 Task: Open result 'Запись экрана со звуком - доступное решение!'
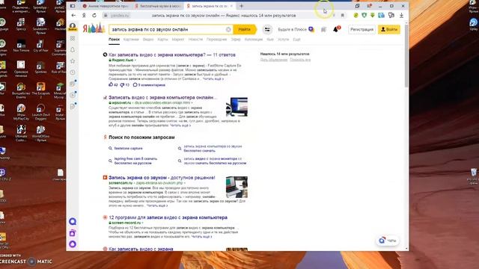point(162,178)
